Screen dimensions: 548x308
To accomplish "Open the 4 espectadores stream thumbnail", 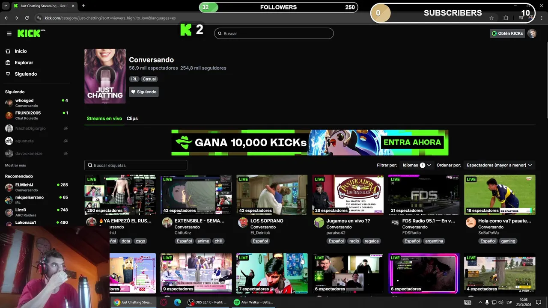I will pos(500,273).
